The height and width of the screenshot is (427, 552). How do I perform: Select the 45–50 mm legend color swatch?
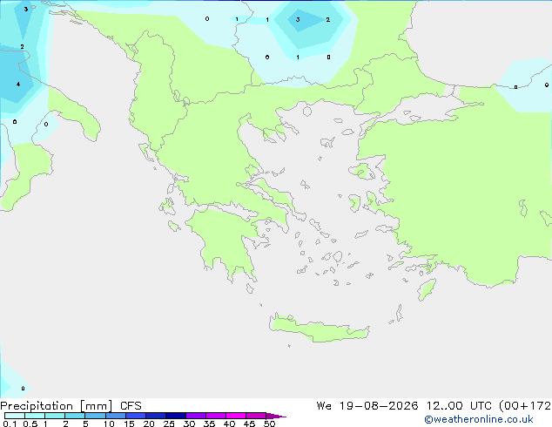(256, 416)
